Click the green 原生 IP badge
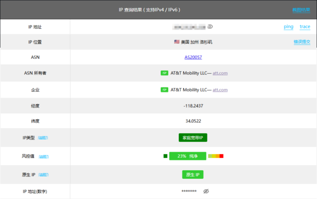 point(193,175)
